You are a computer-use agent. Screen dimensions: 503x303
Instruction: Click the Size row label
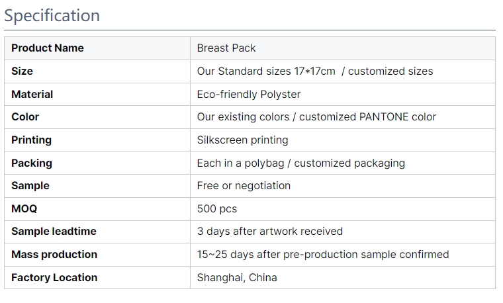22,71
